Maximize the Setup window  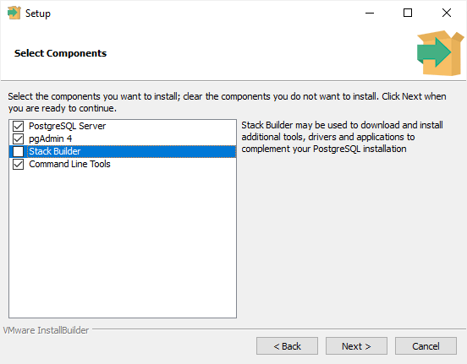coord(408,13)
